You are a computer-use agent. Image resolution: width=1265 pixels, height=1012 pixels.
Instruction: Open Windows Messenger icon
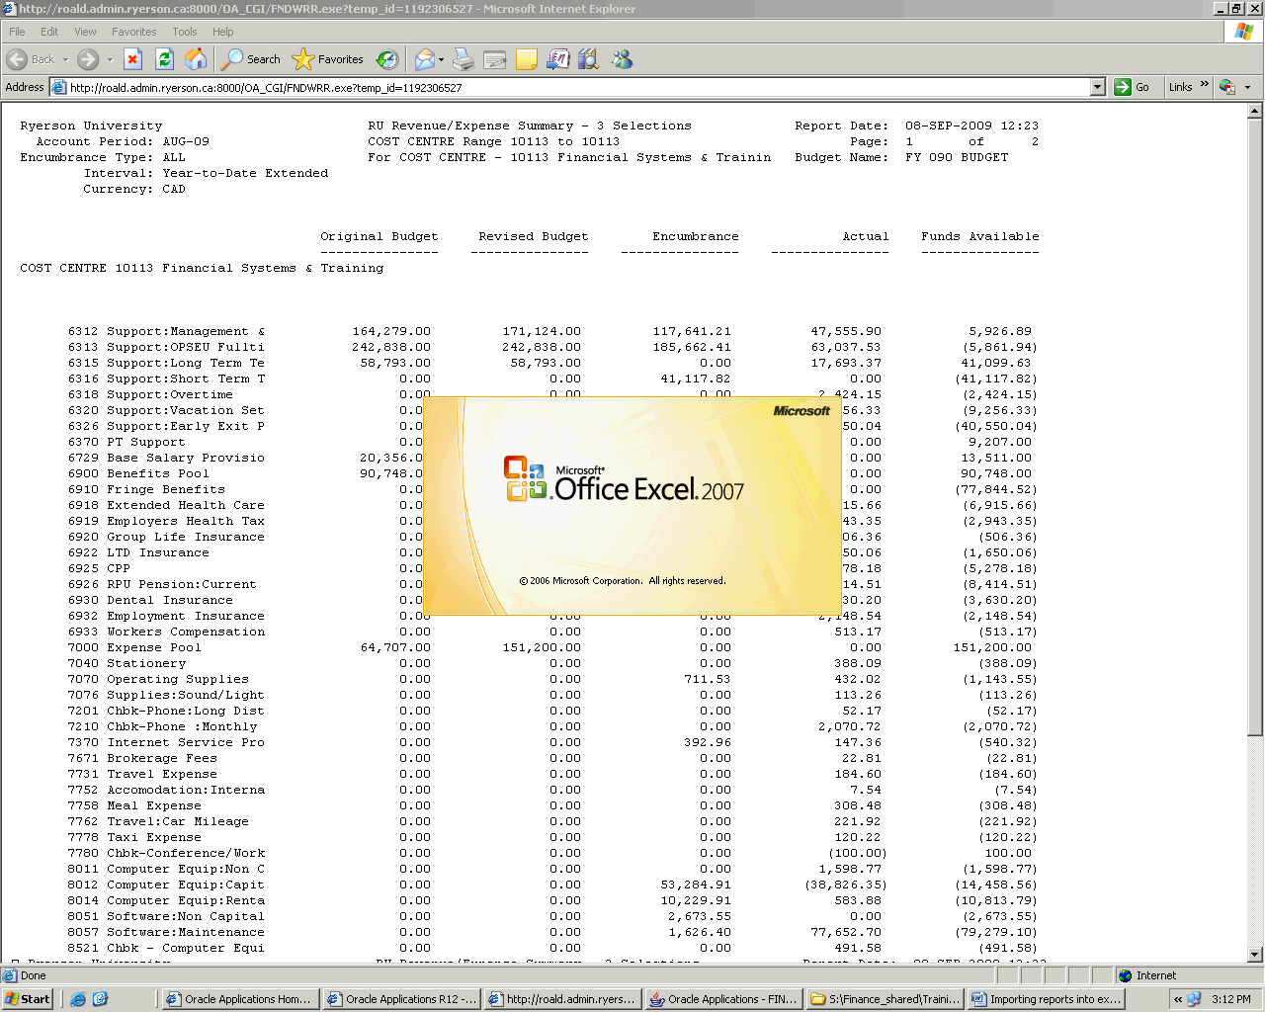click(x=622, y=59)
